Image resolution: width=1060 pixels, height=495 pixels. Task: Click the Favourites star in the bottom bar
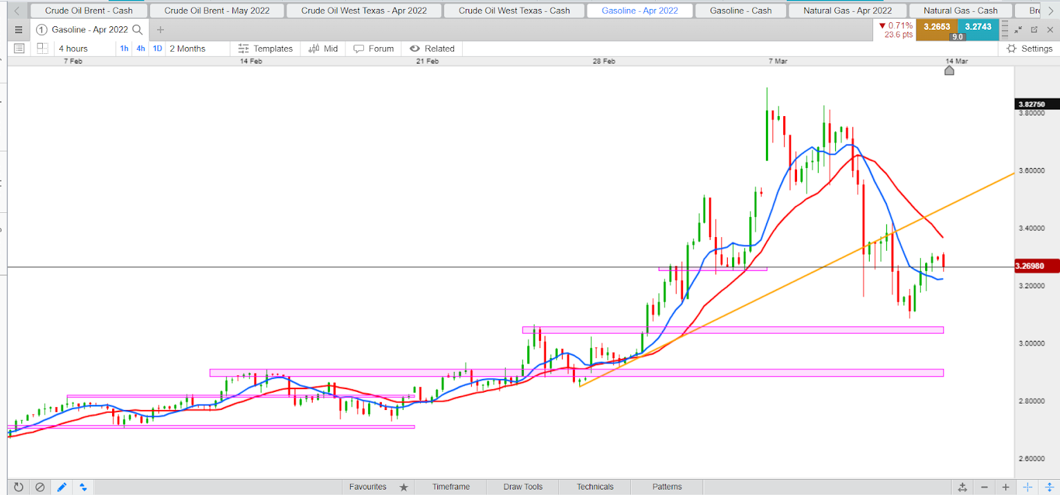pos(404,487)
